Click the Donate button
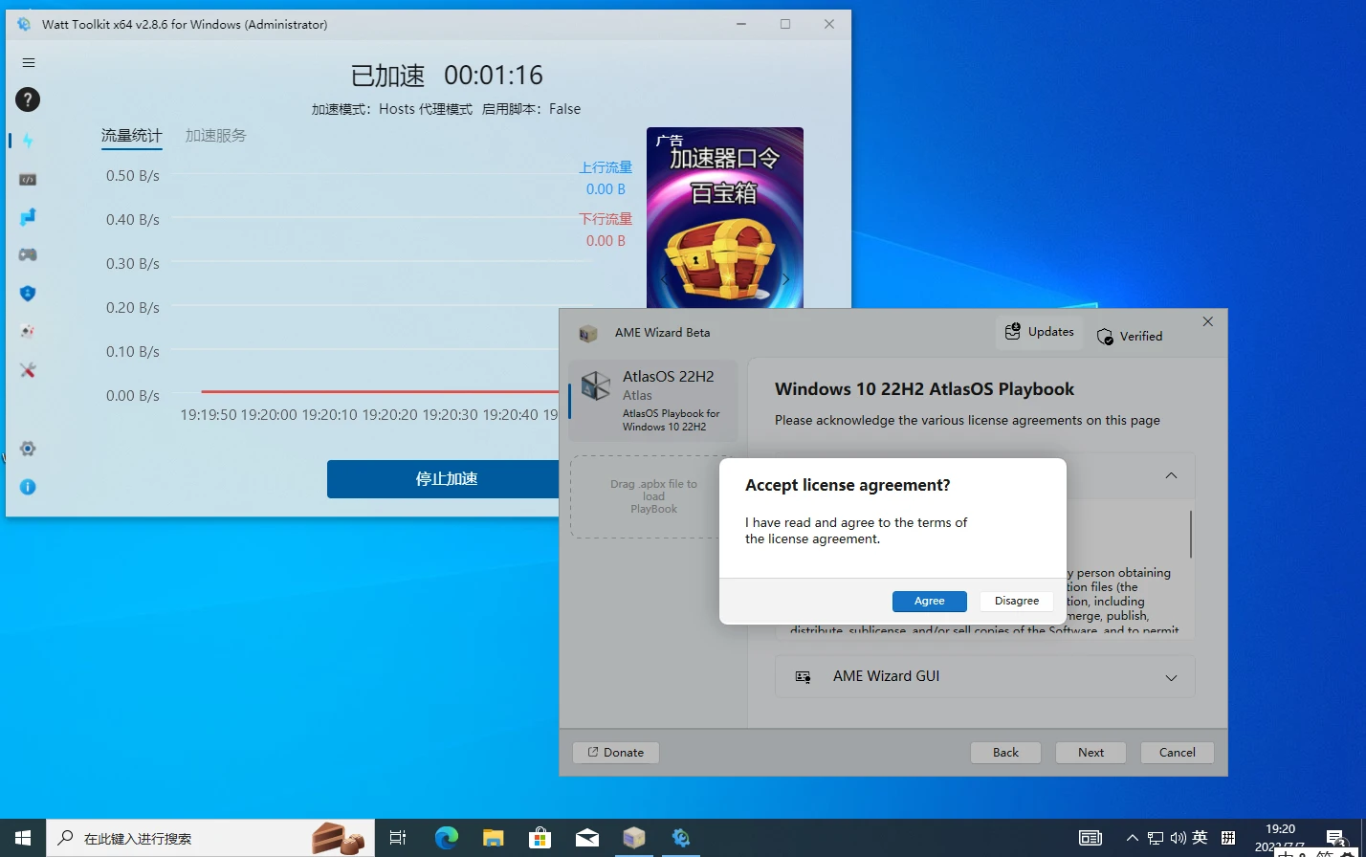 click(x=616, y=753)
